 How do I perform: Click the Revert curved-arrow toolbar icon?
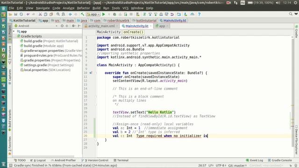(172, 14)
